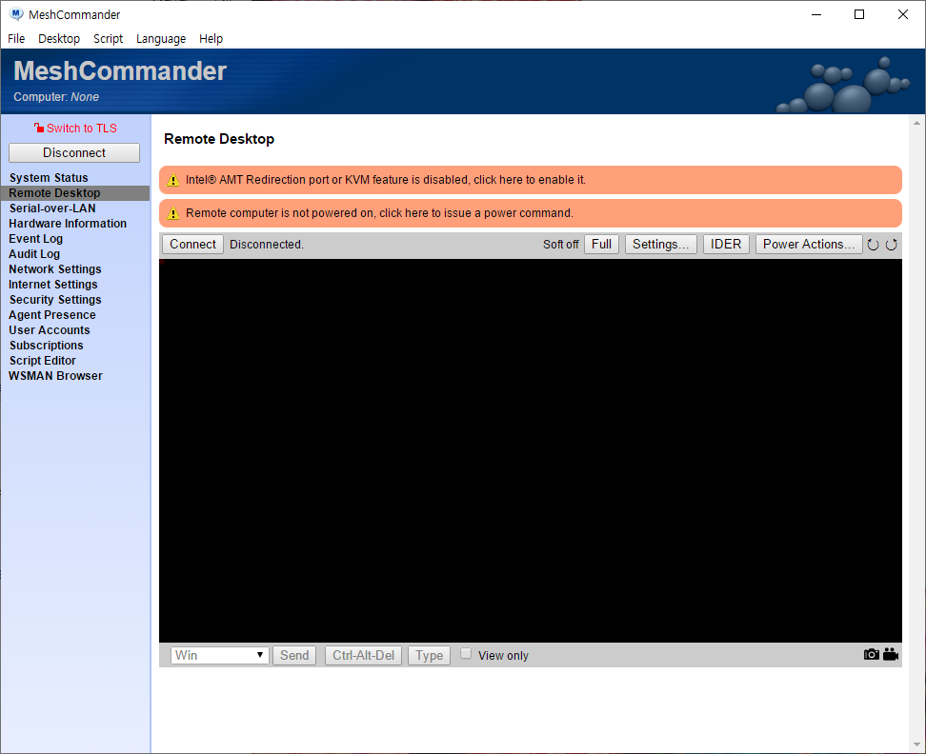
Task: Send Ctrl-Alt-Del to remote computer
Action: [363, 656]
